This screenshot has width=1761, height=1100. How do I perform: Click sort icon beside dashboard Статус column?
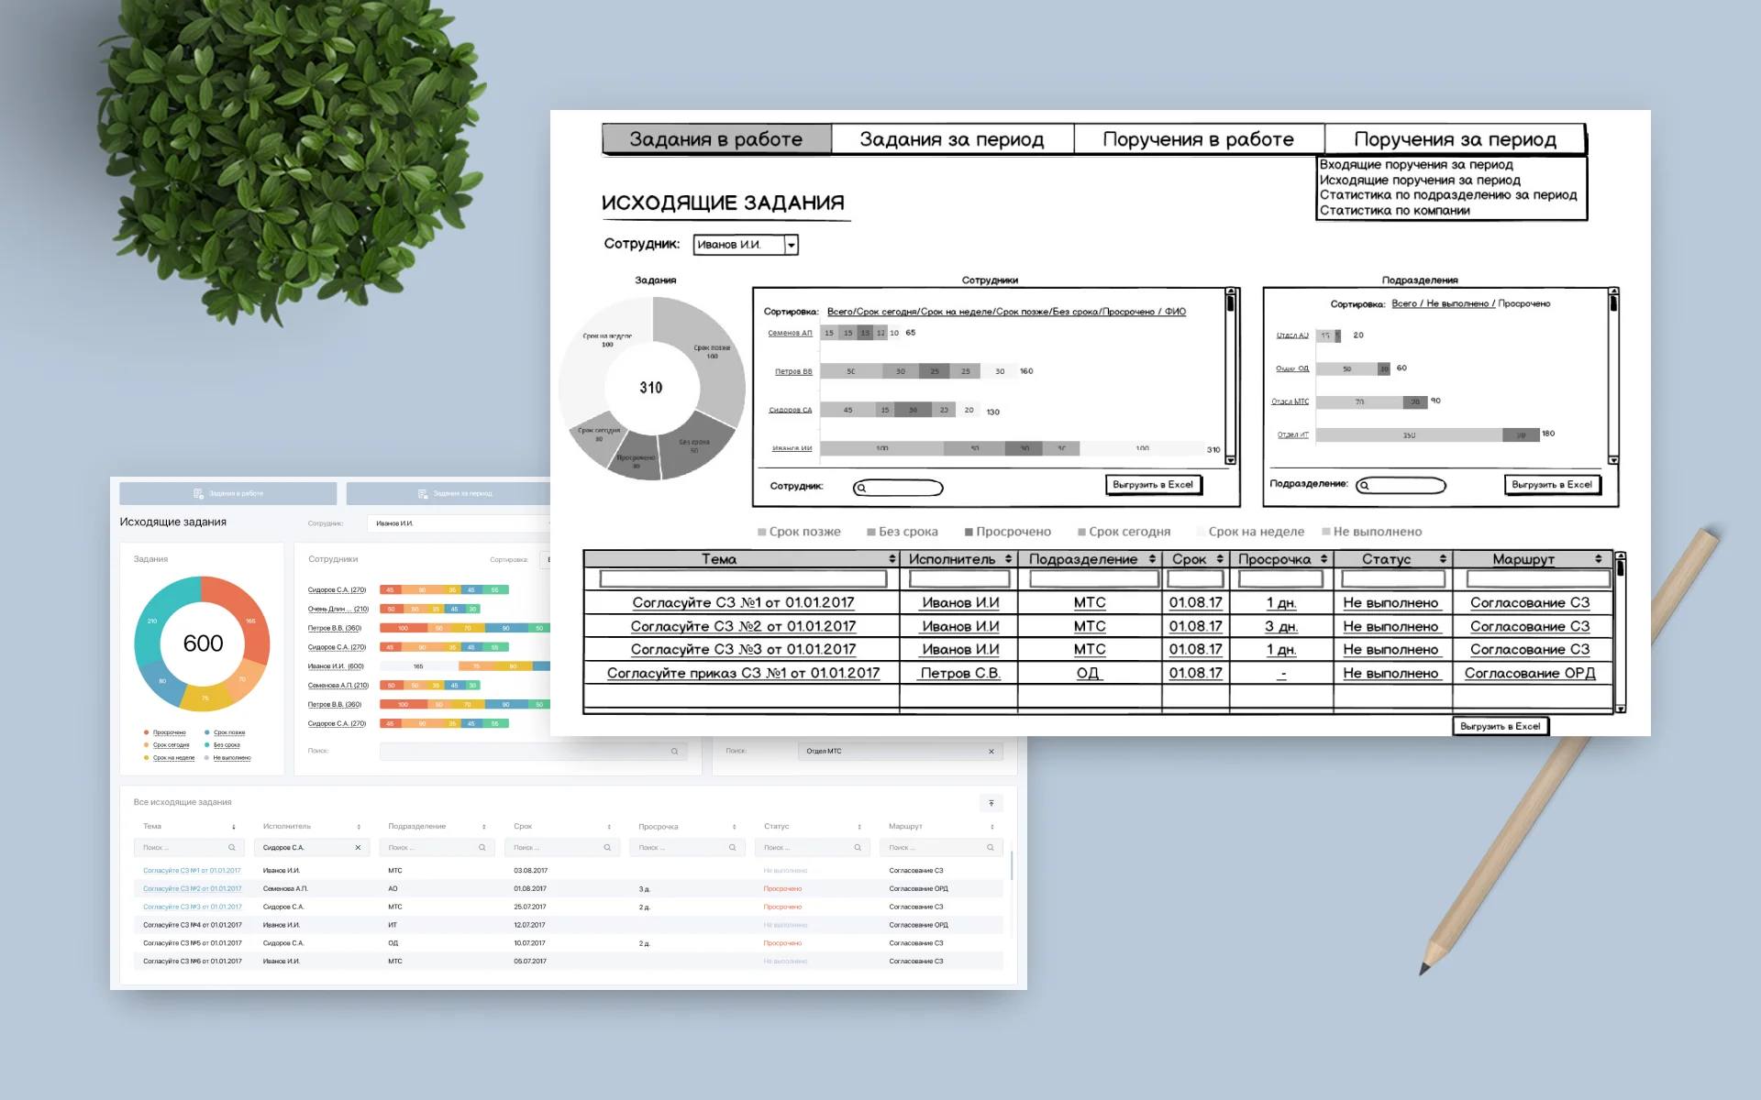(859, 827)
